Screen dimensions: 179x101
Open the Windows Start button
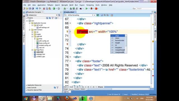[26, 98]
